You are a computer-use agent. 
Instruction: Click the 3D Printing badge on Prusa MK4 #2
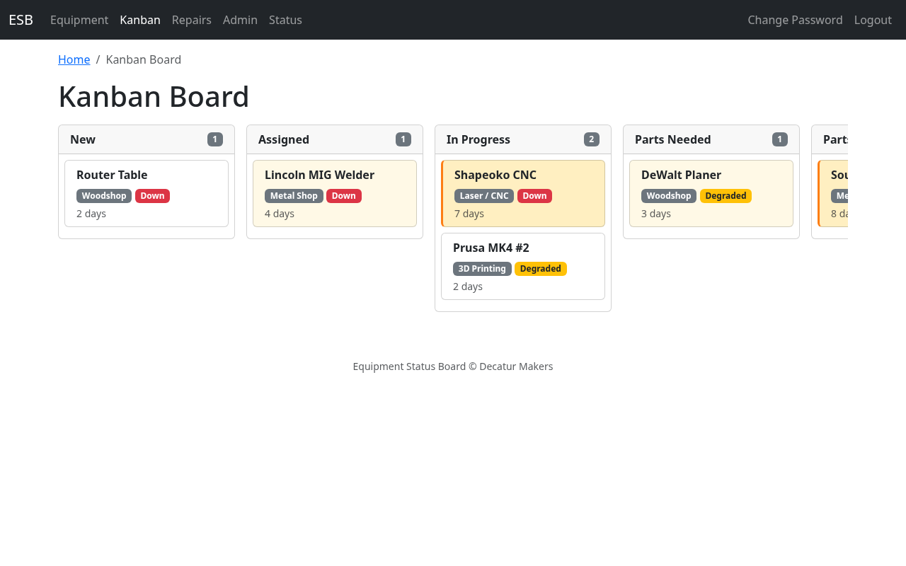tap(482, 269)
